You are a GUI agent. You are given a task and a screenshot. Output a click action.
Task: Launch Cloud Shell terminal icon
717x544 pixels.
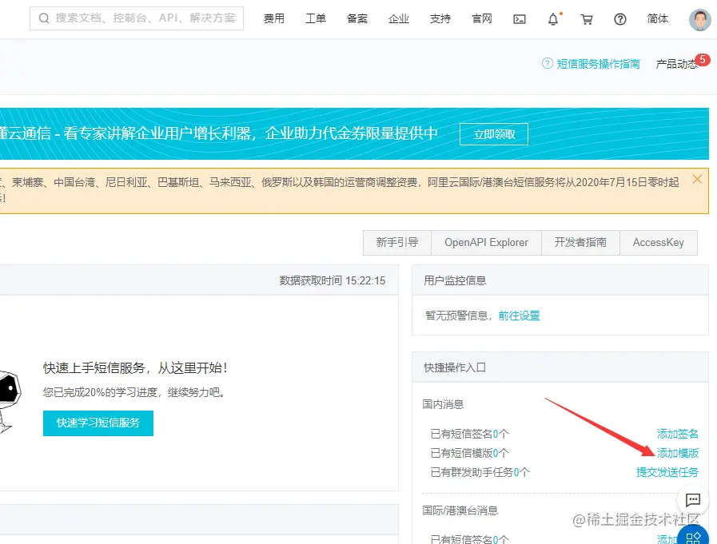click(x=520, y=19)
